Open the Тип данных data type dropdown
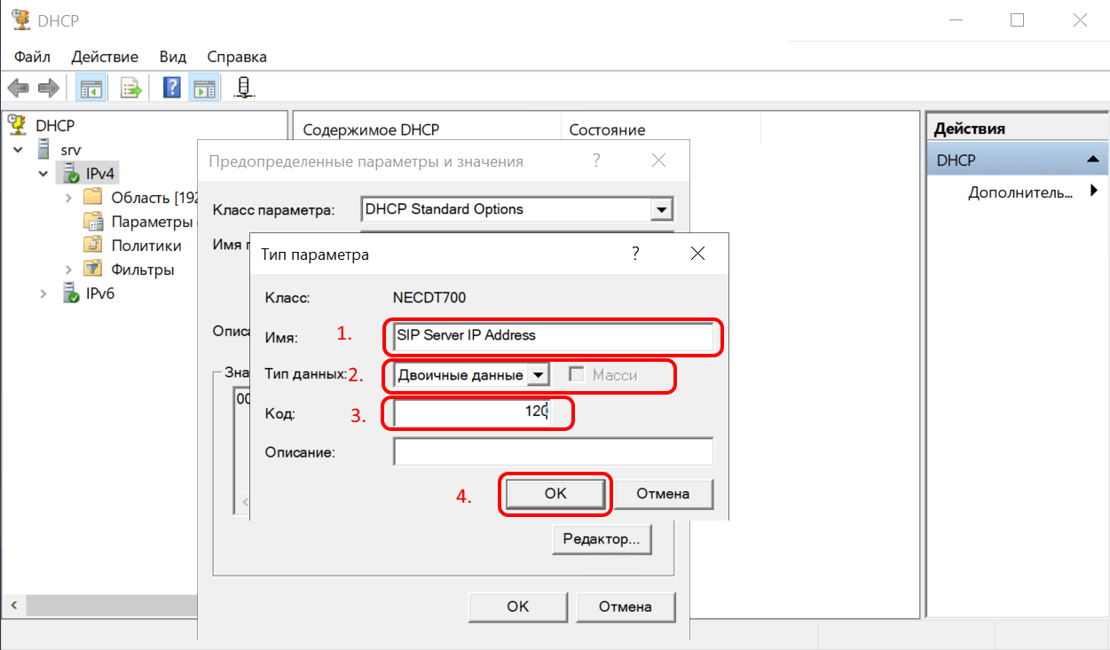Image resolution: width=1110 pixels, height=650 pixels. coord(538,375)
